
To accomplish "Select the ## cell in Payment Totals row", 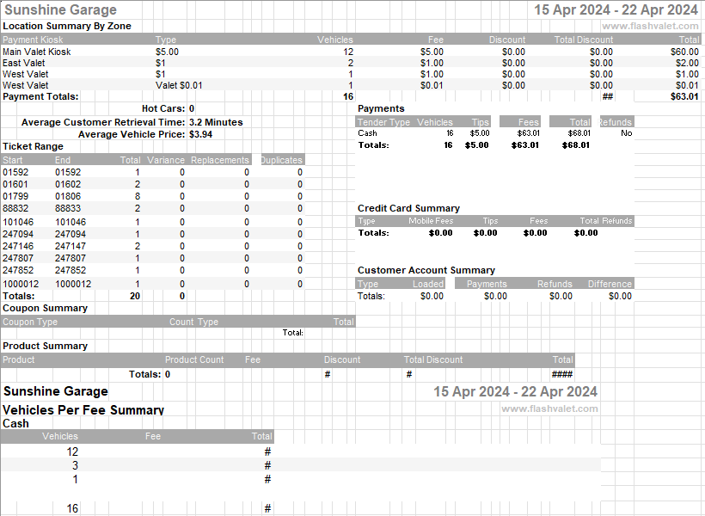I will pos(608,96).
